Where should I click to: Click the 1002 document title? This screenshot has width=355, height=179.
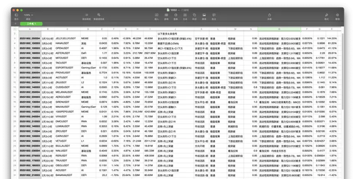[x=173, y=10]
